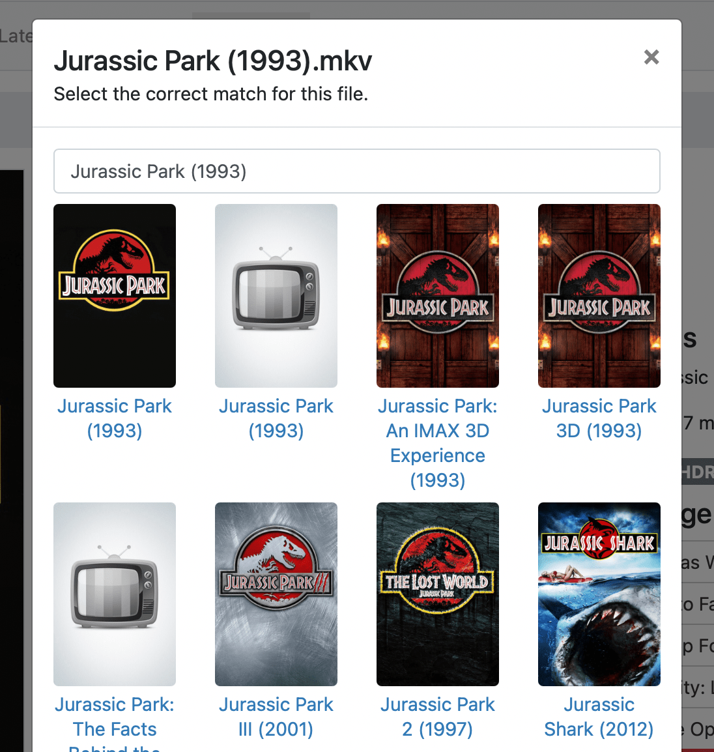Choose The Lost World poster
This screenshot has width=714, height=752.
point(438,594)
